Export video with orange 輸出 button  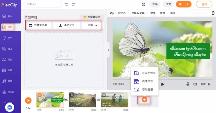coord(184,4)
